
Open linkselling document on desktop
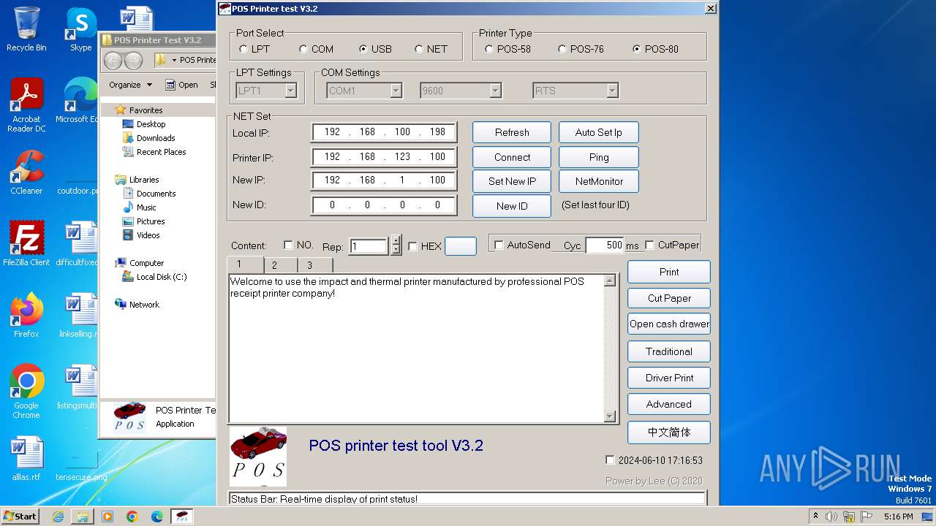(x=78, y=315)
